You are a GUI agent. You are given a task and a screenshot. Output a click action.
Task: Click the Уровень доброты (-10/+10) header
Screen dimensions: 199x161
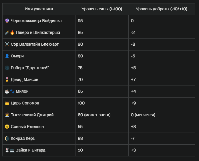tap(162, 9)
